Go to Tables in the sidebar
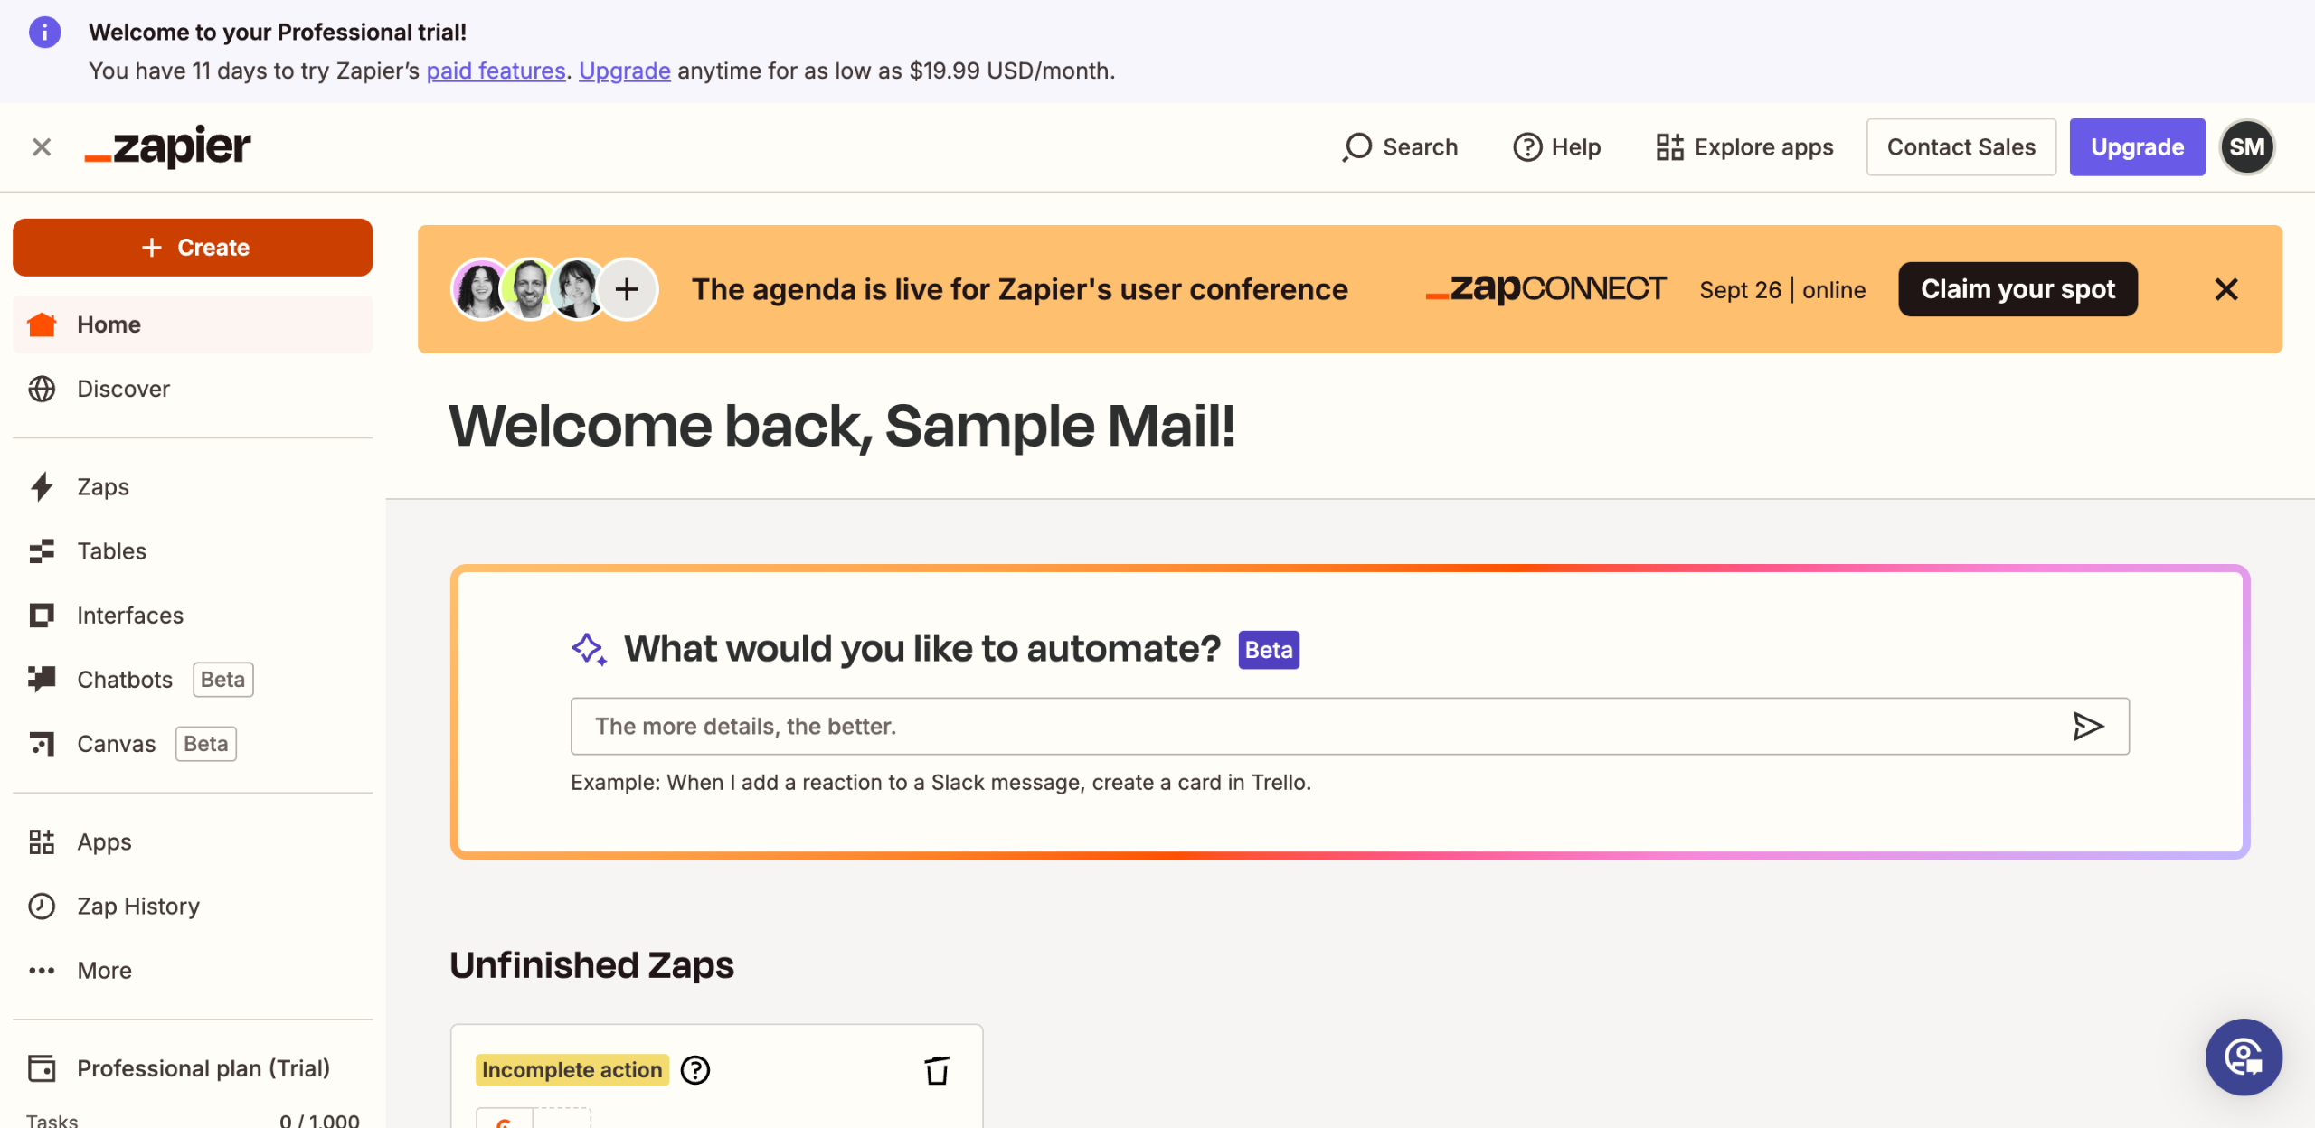2315x1128 pixels. [x=111, y=550]
